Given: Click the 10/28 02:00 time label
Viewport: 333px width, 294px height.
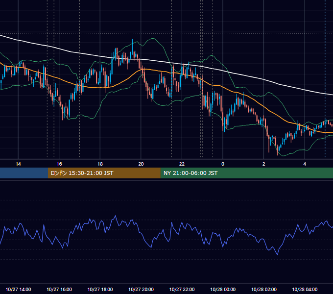Looking at the screenshot, I should pyautogui.click(x=264, y=289).
